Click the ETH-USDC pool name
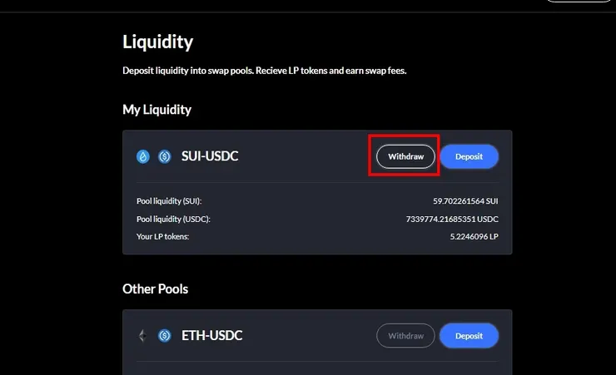 [x=211, y=336]
